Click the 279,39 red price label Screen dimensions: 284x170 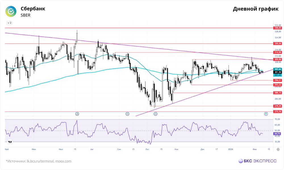[278, 106]
